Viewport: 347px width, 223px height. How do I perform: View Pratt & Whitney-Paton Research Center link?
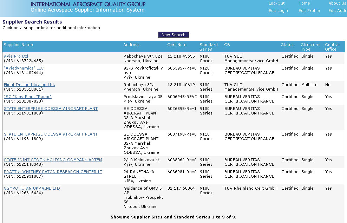coord(53,172)
